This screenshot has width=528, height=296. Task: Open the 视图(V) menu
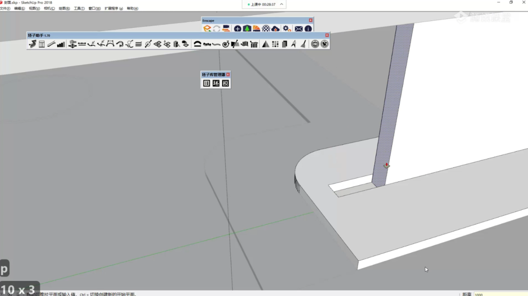point(34,8)
